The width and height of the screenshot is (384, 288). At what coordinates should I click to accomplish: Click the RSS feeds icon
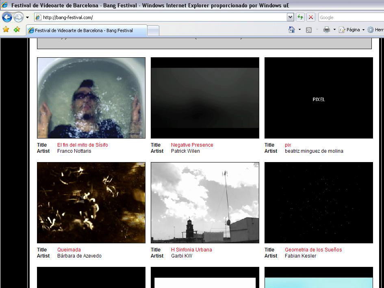tap(309, 30)
